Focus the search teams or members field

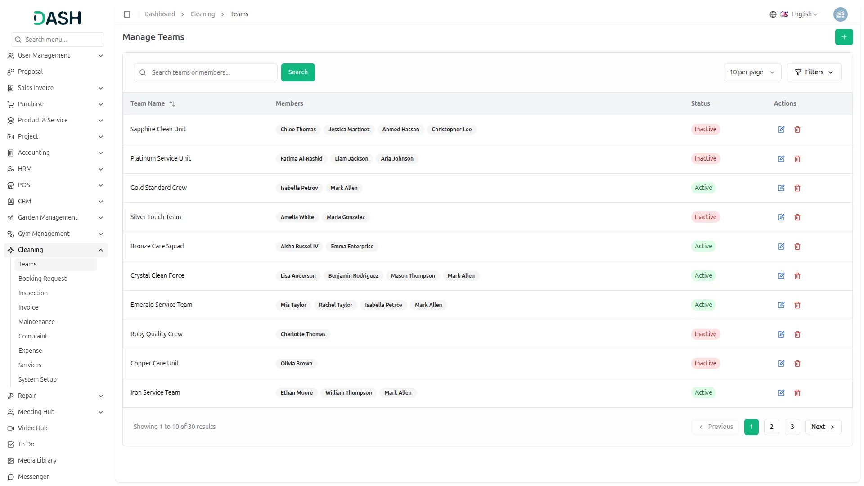point(211,72)
